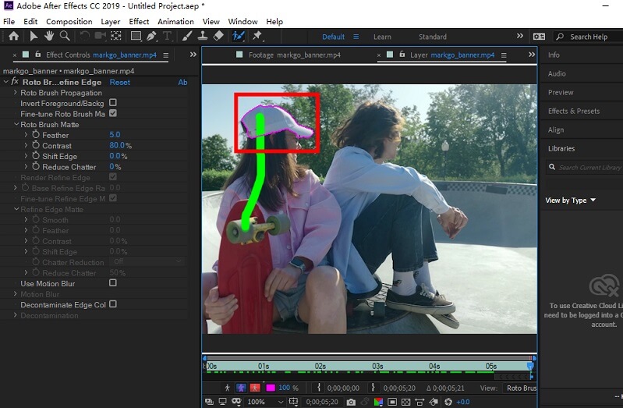Select the Puppet Pin tool

pyautogui.click(x=257, y=36)
